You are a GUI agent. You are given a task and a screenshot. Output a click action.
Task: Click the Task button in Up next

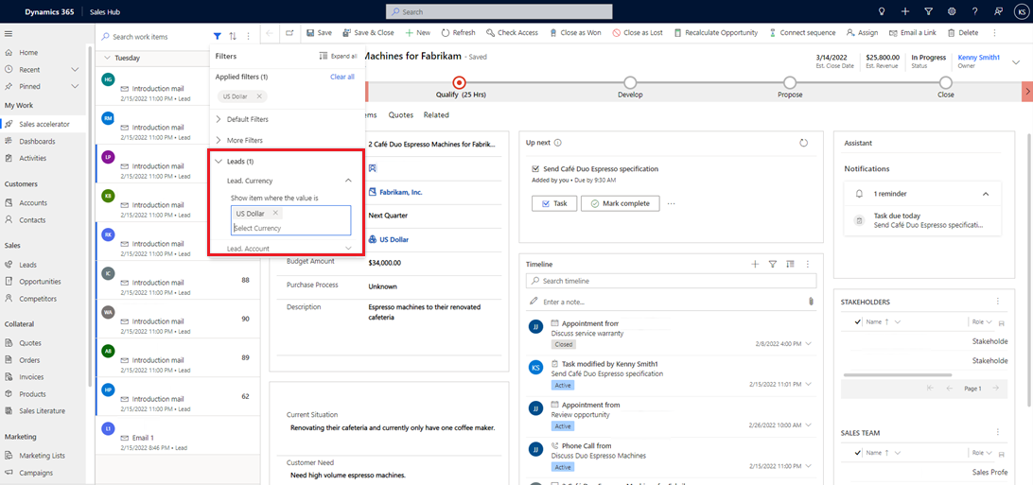click(x=554, y=203)
